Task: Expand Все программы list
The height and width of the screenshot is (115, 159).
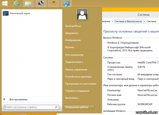Action: tap(19, 99)
